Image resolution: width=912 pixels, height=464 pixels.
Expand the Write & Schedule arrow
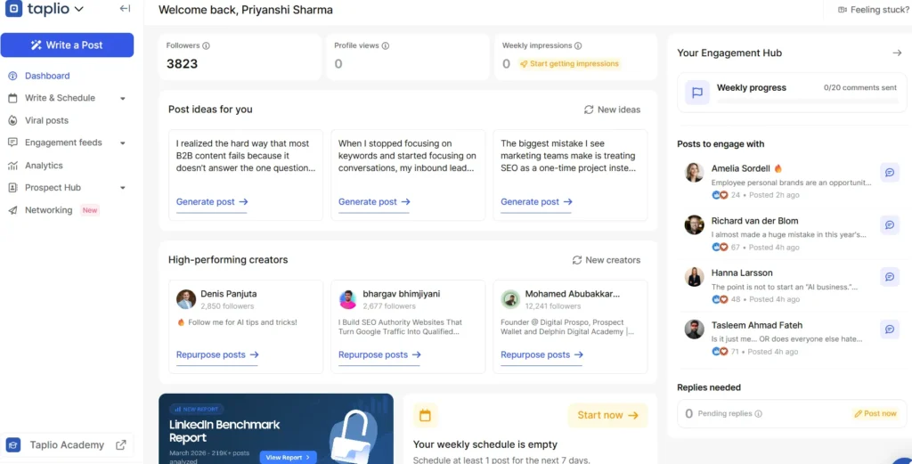123,98
